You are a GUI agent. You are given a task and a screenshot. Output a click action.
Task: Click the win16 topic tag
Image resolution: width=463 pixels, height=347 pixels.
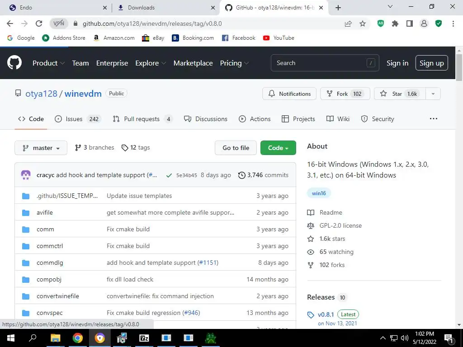point(319,193)
